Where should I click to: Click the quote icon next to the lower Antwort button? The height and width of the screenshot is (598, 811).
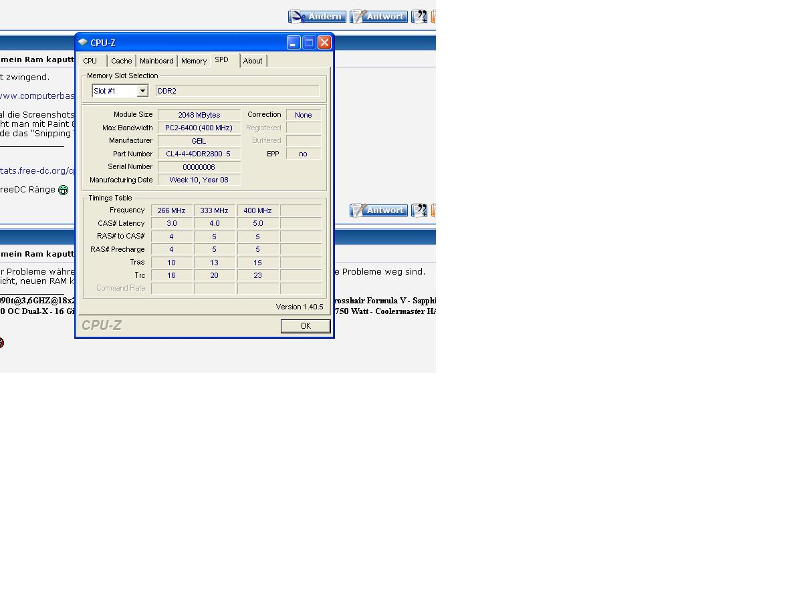pos(419,210)
